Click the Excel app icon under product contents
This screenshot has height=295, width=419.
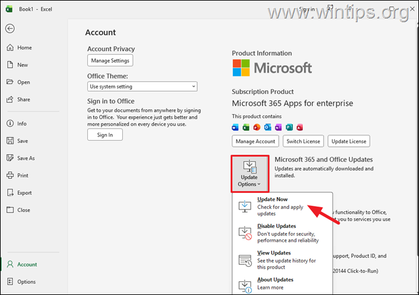pos(246,127)
